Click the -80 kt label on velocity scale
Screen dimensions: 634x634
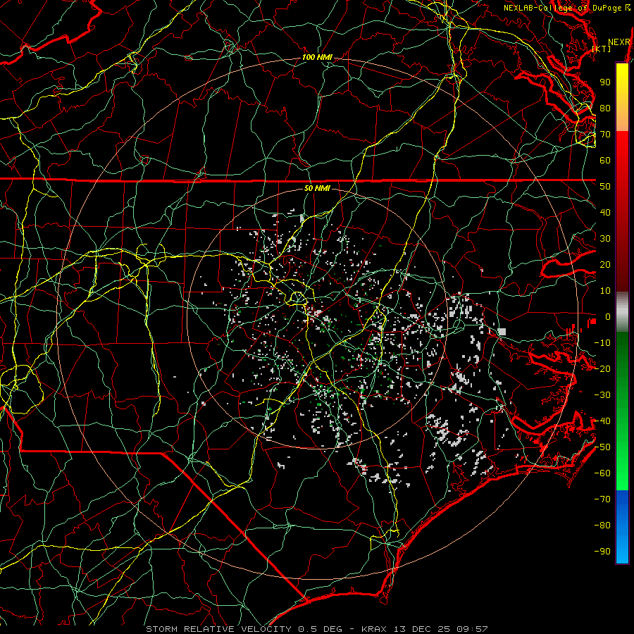click(602, 526)
